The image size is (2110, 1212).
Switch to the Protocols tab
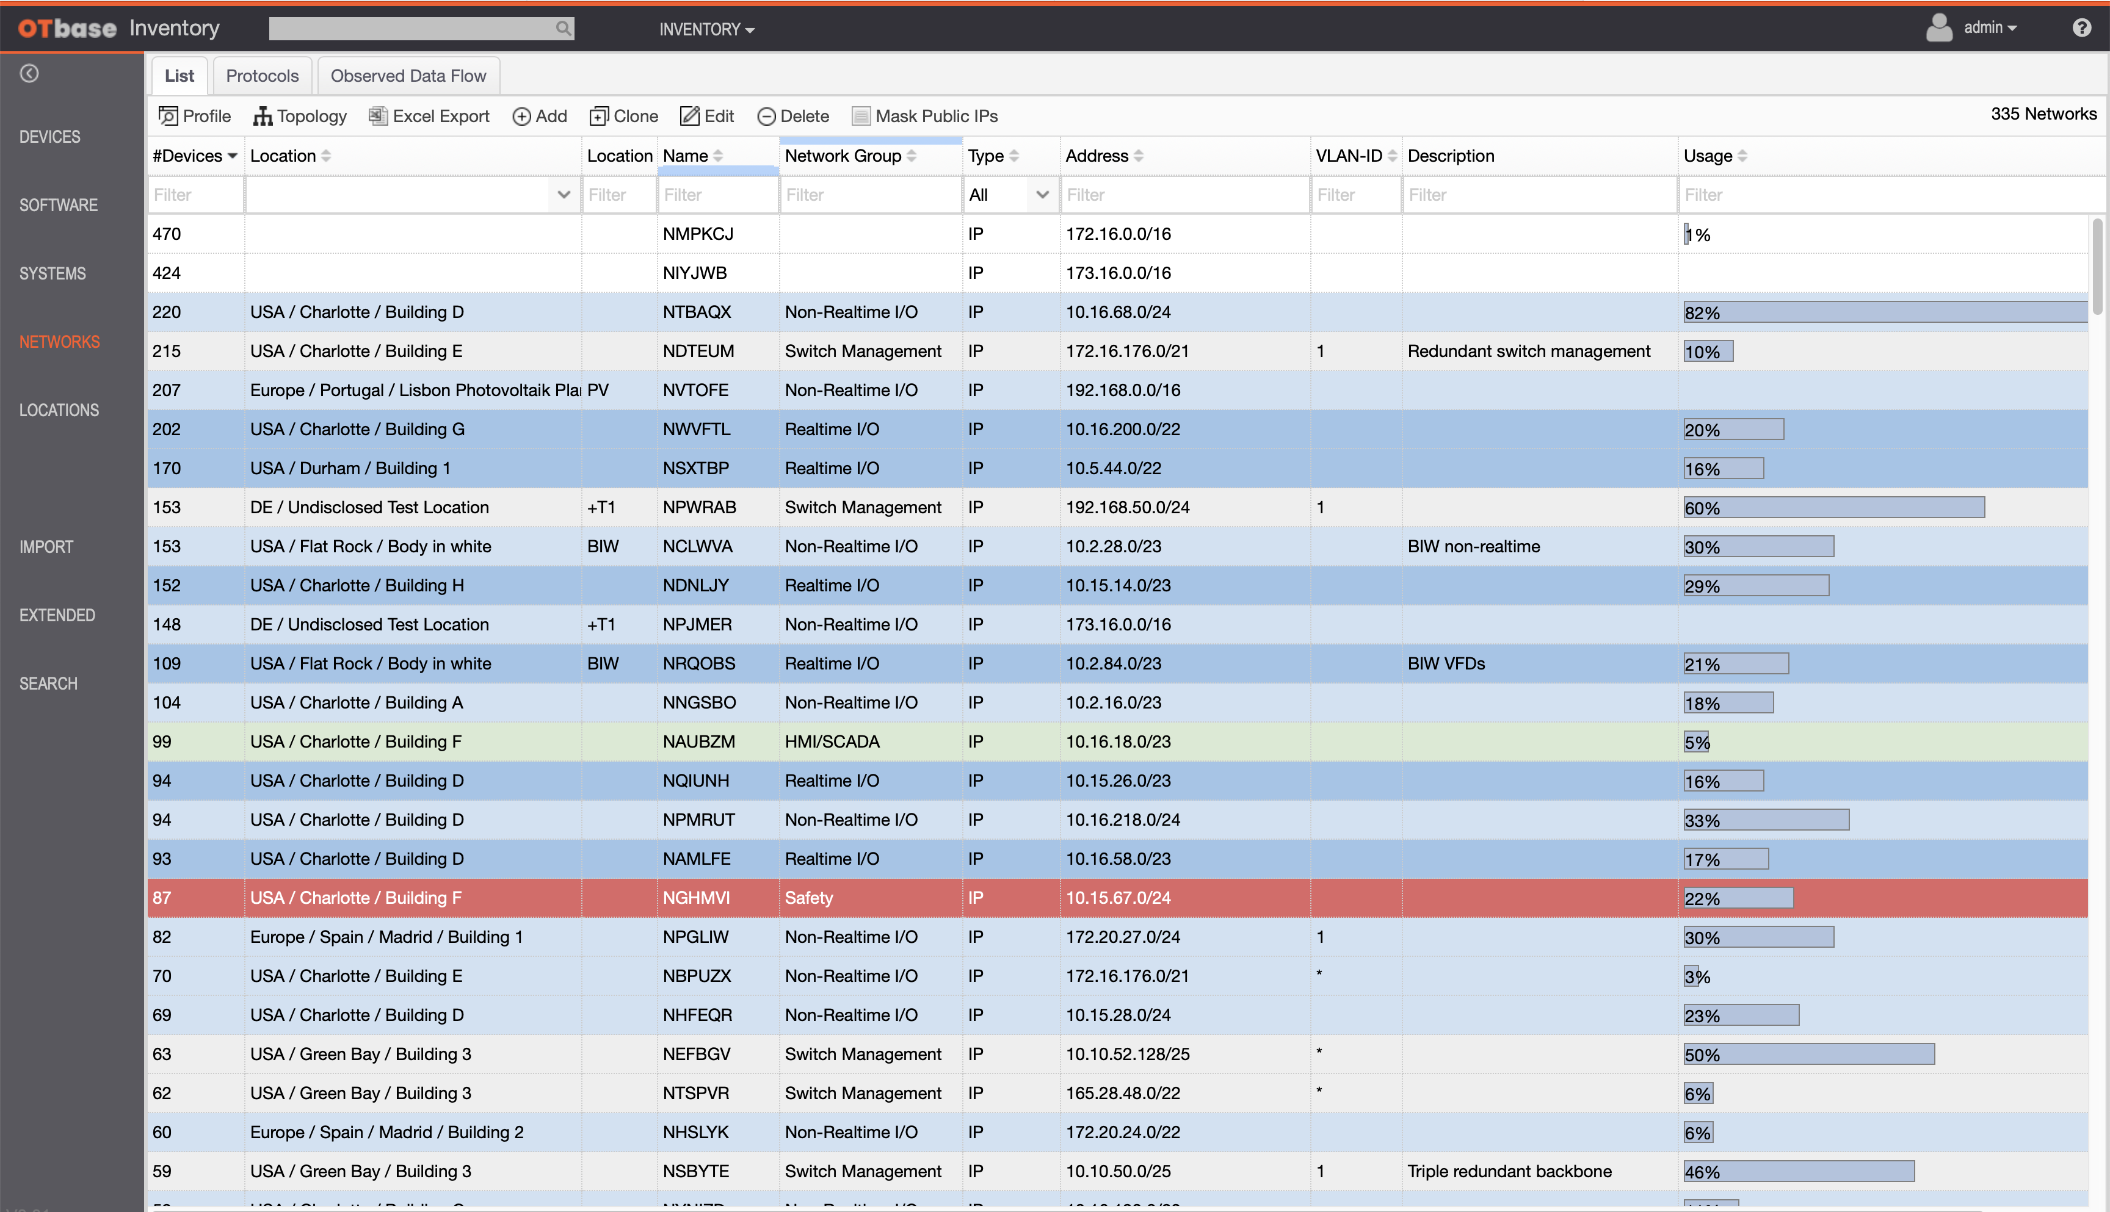(263, 76)
